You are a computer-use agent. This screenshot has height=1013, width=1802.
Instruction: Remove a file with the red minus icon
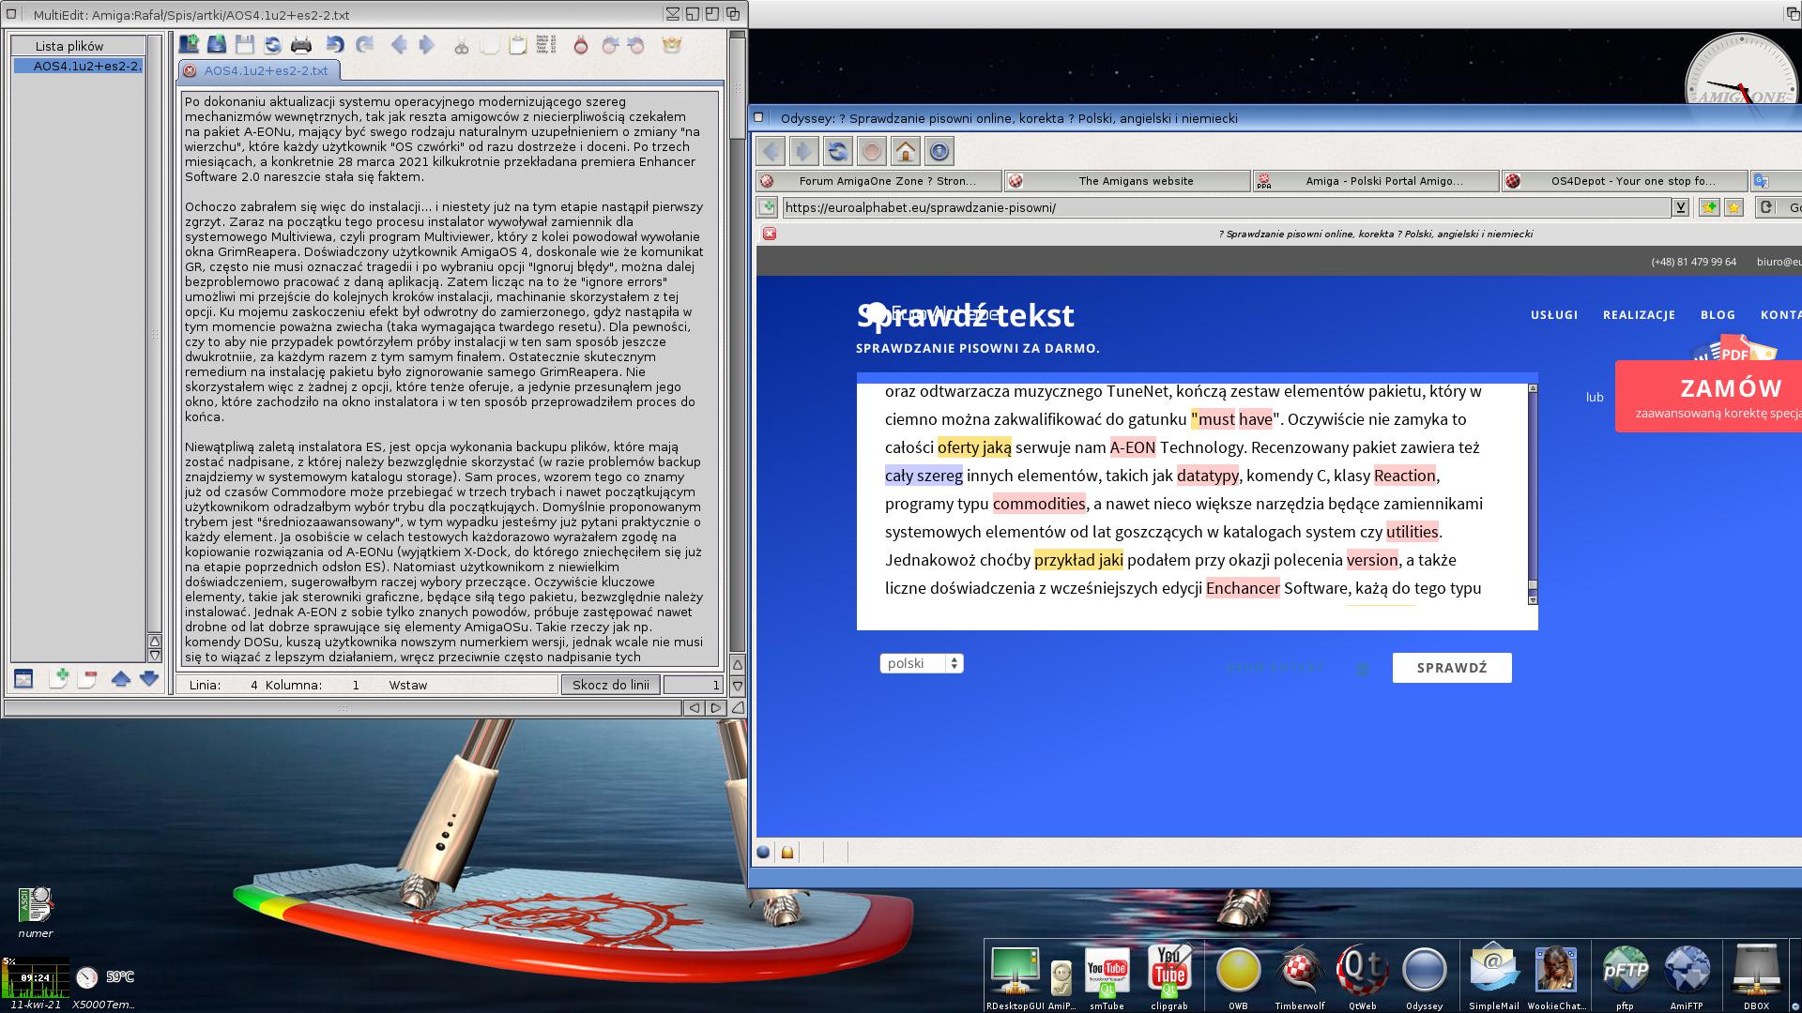coord(88,677)
